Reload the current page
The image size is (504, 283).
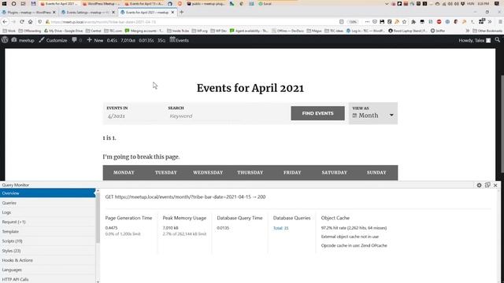click(x=22, y=22)
